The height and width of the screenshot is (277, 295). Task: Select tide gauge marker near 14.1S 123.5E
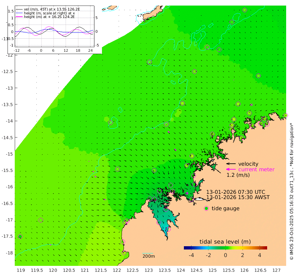[x=166, y=124]
